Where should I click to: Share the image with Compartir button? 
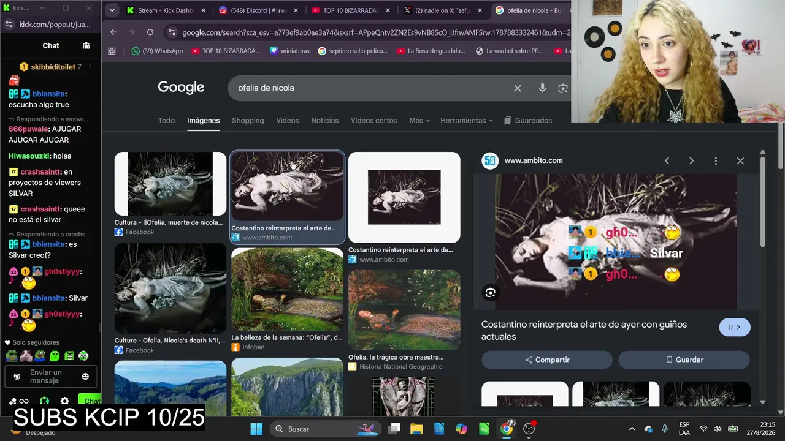(547, 360)
